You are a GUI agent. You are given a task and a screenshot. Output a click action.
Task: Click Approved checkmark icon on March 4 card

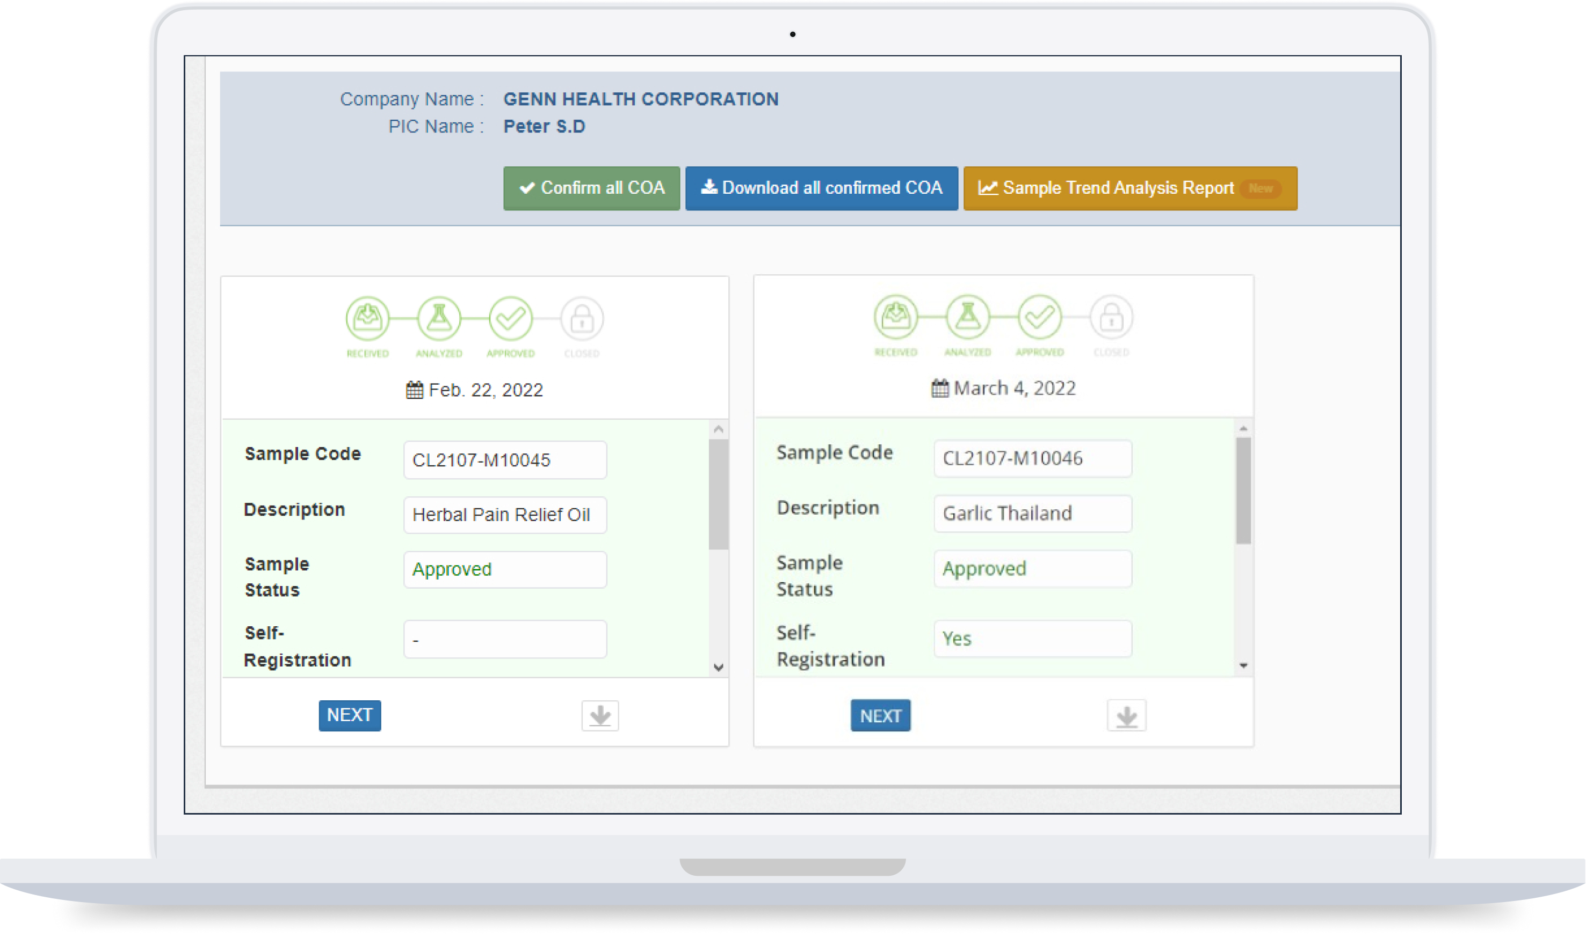pos(1040,317)
